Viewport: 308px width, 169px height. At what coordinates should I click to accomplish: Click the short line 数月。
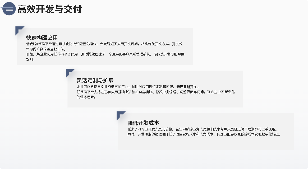tap(31, 59)
